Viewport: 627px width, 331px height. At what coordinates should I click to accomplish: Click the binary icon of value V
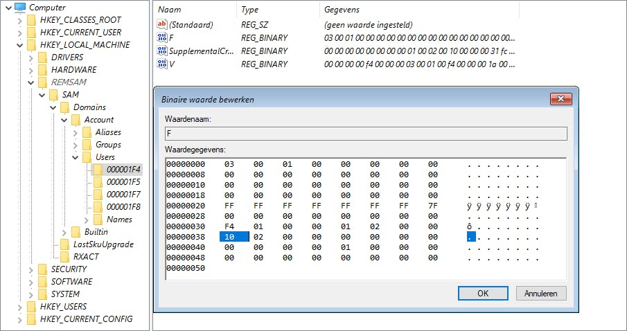pos(162,64)
